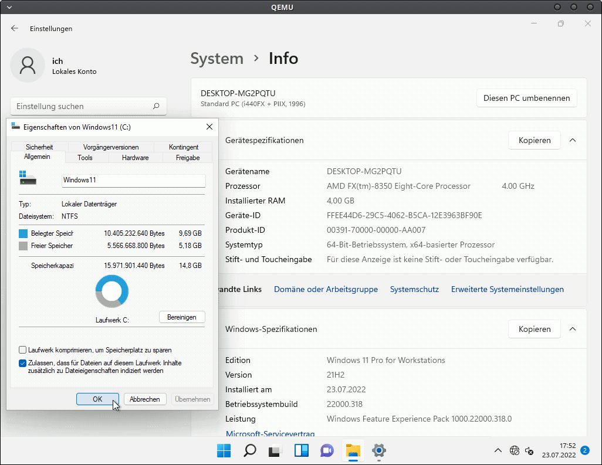Open Chat app on the taskbar

coord(327,450)
